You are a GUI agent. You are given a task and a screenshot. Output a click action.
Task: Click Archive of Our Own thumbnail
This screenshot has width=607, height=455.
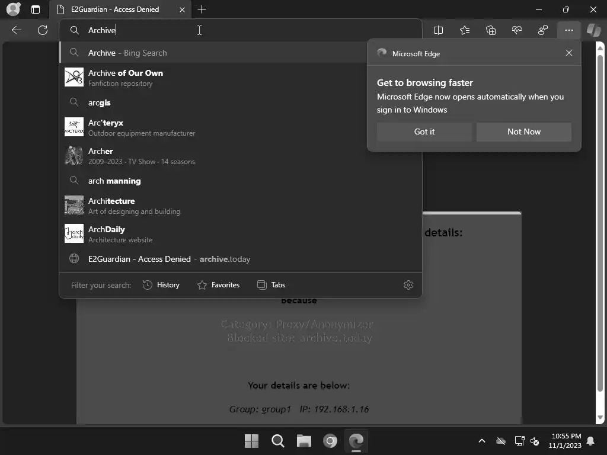click(74, 77)
